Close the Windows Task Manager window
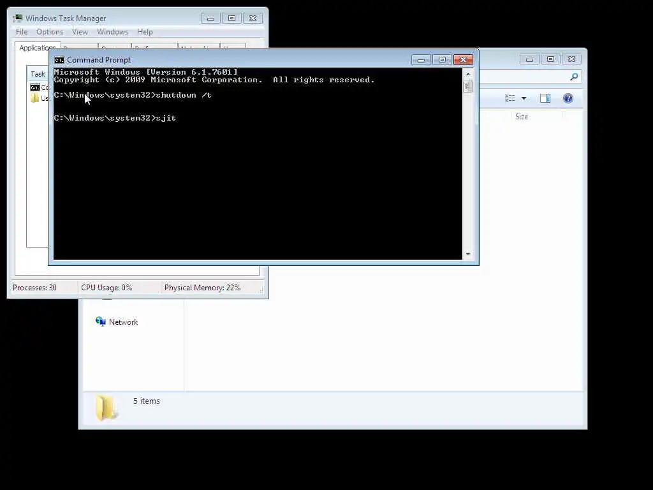Image resolution: width=653 pixels, height=490 pixels. 253,19
